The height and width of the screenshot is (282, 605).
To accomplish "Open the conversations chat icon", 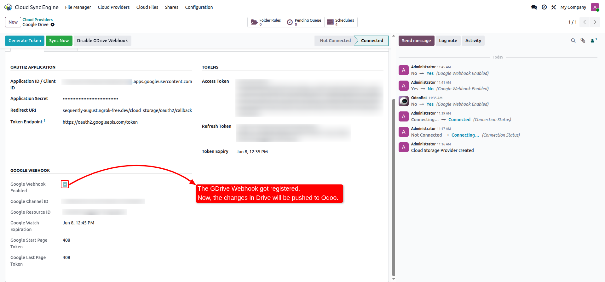I will [x=534, y=7].
